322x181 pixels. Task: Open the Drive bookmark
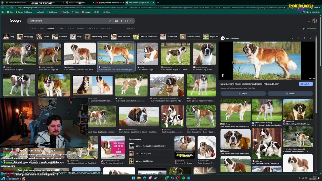(x=97, y=12)
